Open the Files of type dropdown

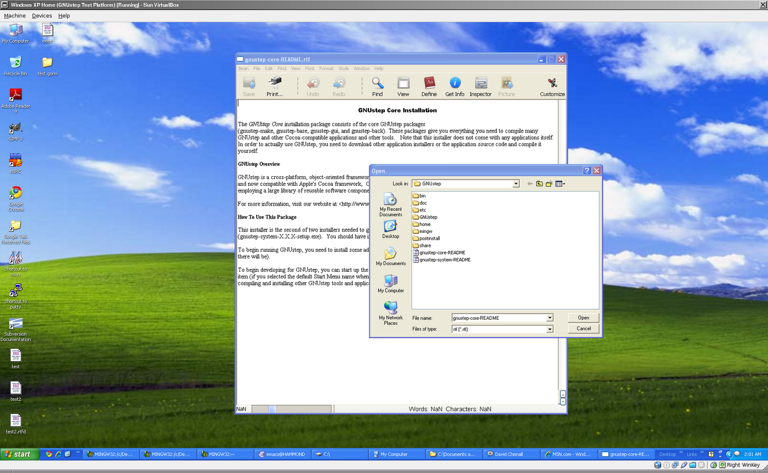(549, 329)
